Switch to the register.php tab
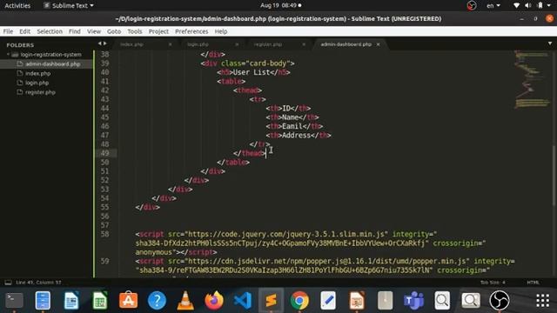 point(268,44)
